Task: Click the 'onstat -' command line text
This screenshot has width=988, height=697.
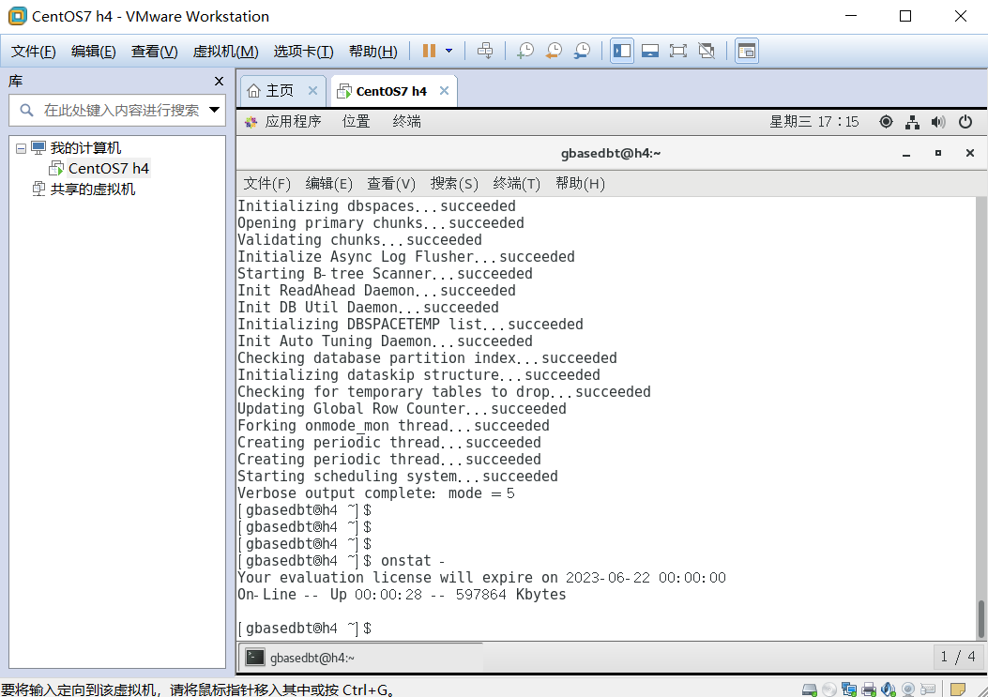Action: [x=413, y=561]
